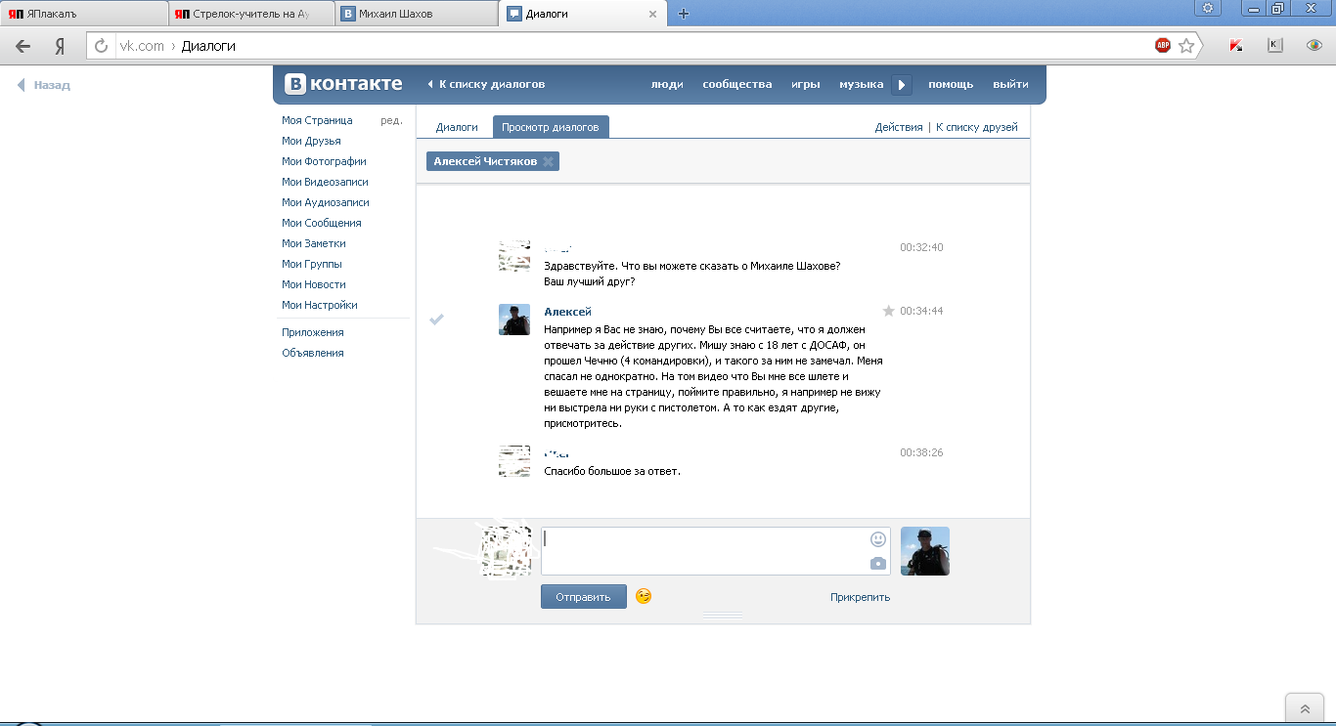Click the red Kaspersky extension icon
This screenshot has width=1336, height=726.
[x=1236, y=45]
